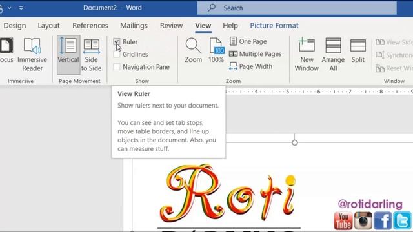The height and width of the screenshot is (232, 413).
Task: Choose Multiple Pages zoom
Action: [256, 54]
